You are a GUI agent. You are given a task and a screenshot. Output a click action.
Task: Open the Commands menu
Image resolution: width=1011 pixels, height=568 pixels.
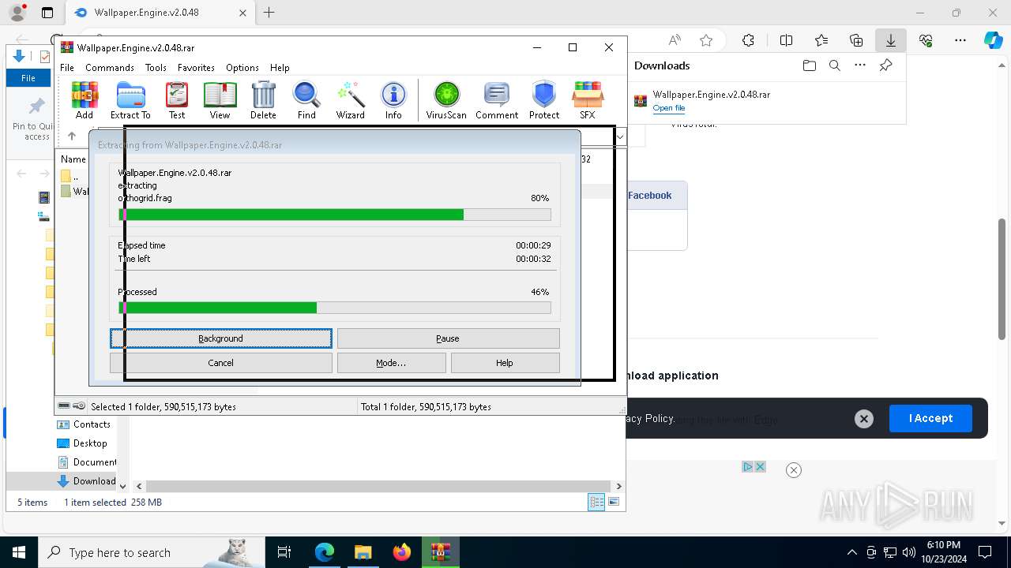[110, 68]
